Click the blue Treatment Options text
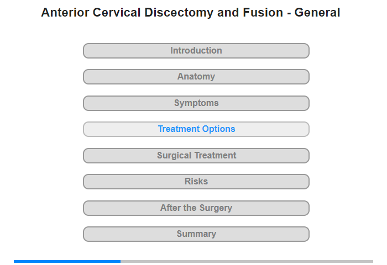This screenshot has height=265, width=387. pos(196,129)
